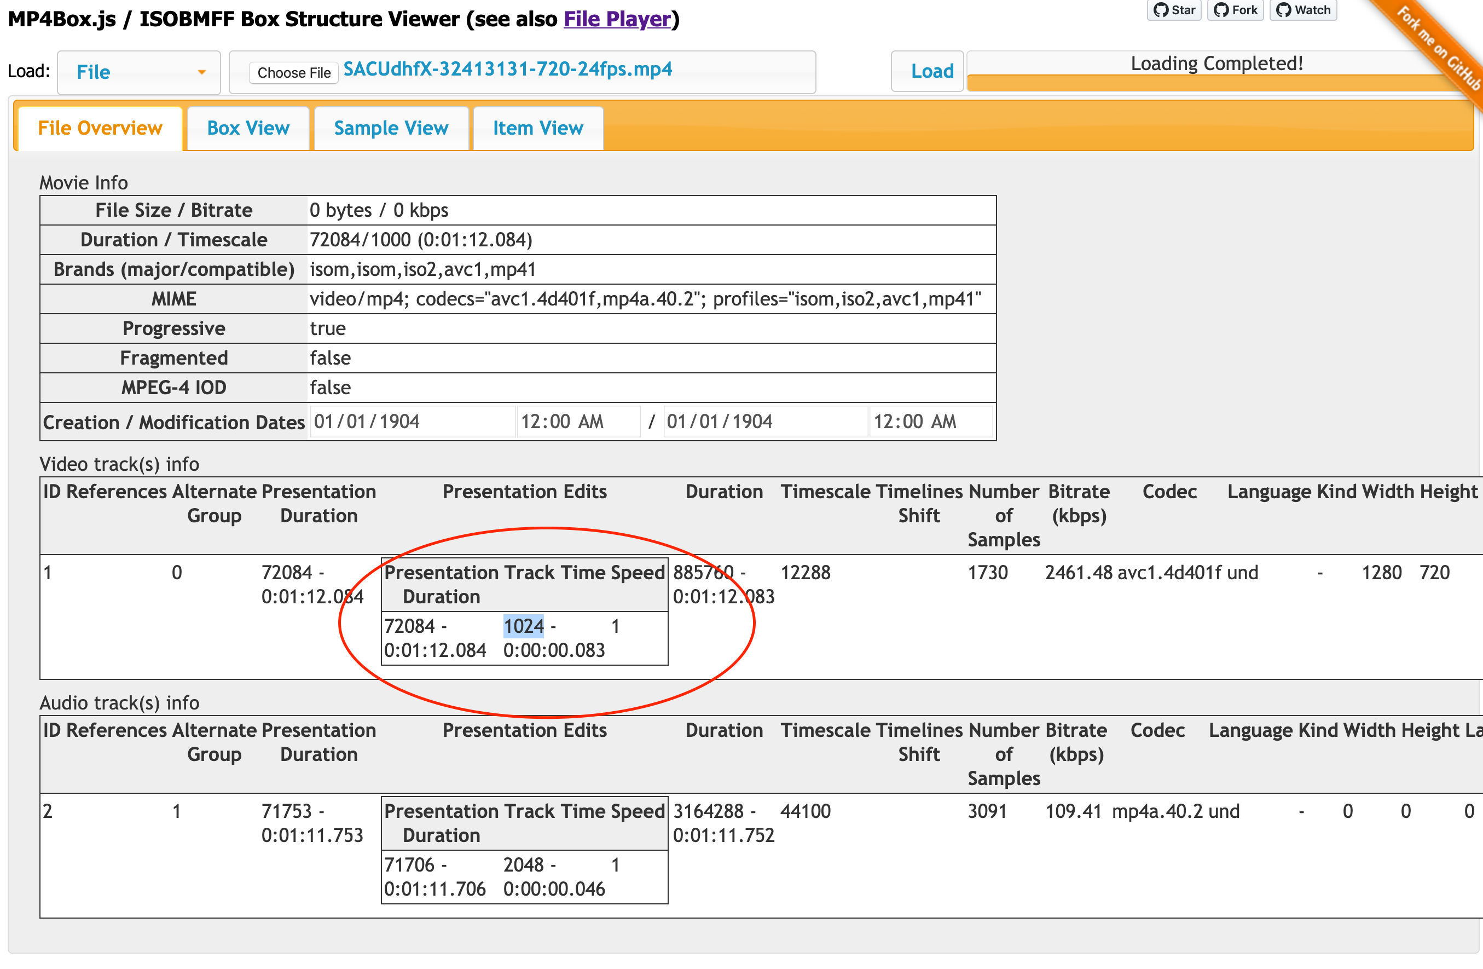The height and width of the screenshot is (969, 1483).
Task: Open the File Player link
Action: point(617,19)
